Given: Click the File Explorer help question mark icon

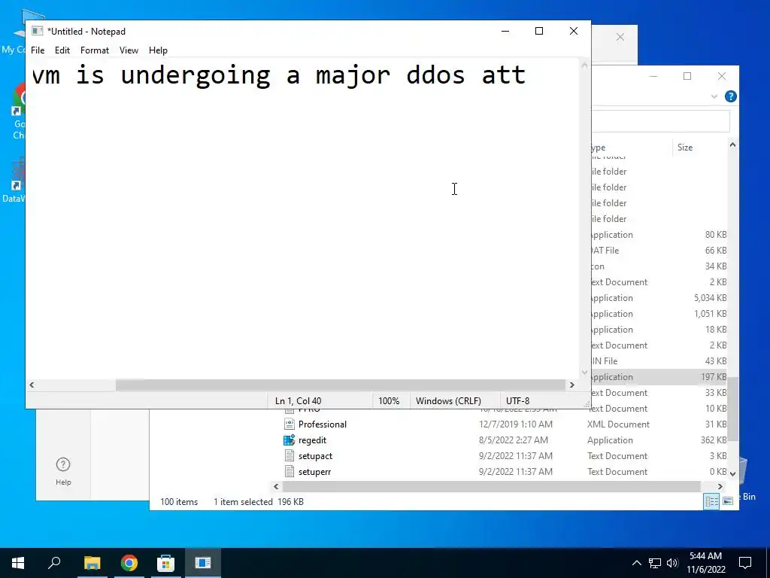Looking at the screenshot, I should (x=731, y=96).
